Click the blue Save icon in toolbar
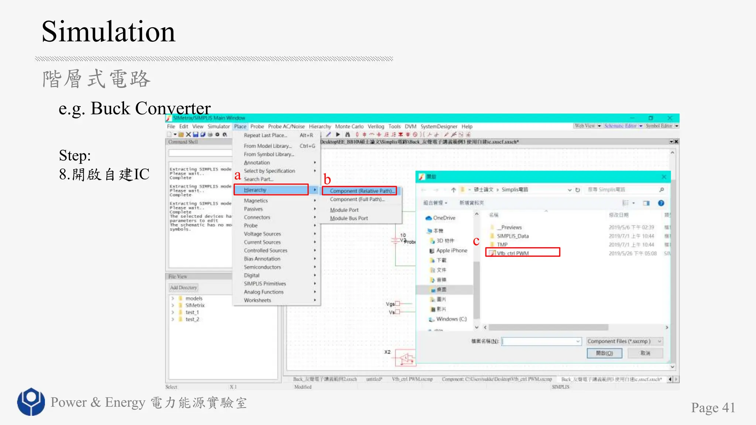Image resolution: width=756 pixels, height=425 pixels. tap(196, 135)
